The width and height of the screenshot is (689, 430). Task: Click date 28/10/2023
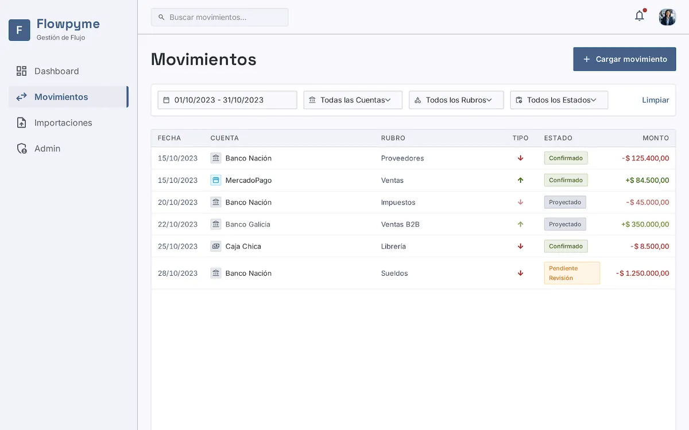click(x=177, y=273)
